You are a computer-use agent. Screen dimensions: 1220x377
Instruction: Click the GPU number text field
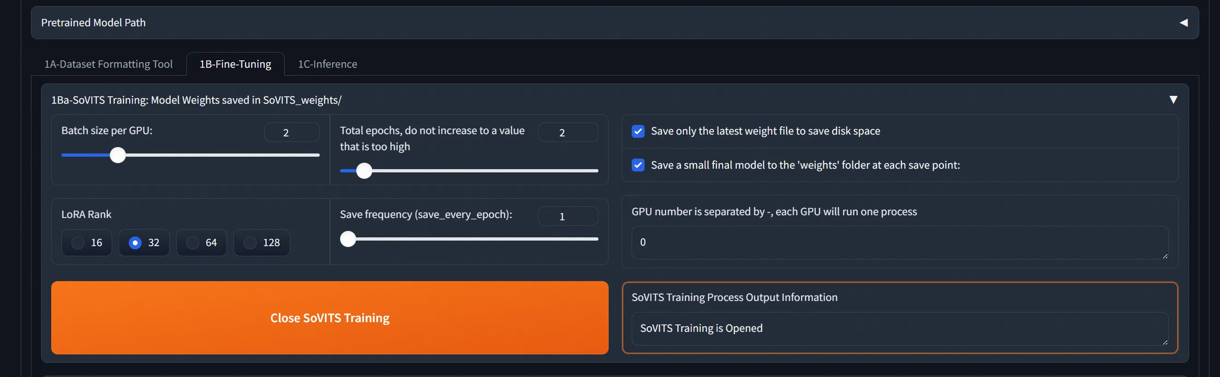pos(899,242)
